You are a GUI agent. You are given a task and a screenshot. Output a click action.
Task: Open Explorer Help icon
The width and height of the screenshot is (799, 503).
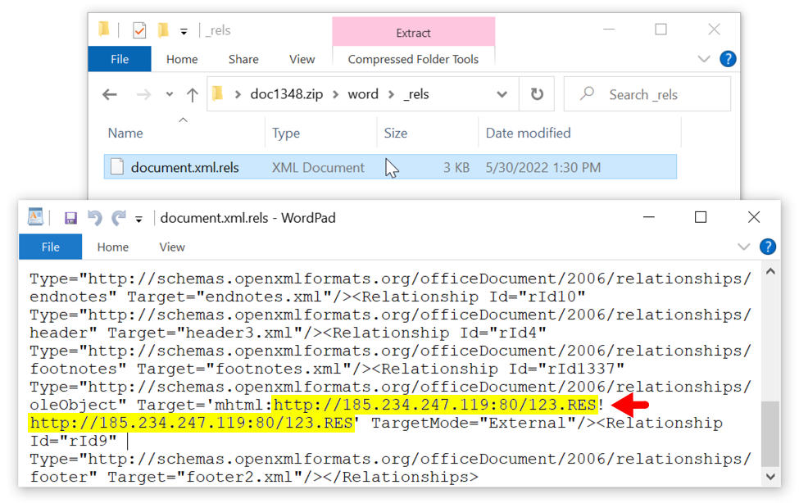pos(728,59)
